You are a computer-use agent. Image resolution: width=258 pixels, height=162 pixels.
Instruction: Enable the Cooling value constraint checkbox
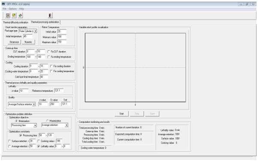coord(39,141)
